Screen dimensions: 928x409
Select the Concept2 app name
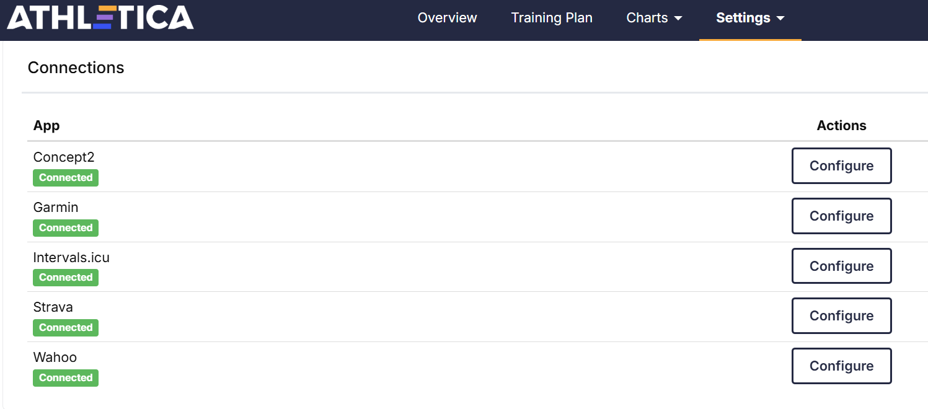(x=64, y=157)
